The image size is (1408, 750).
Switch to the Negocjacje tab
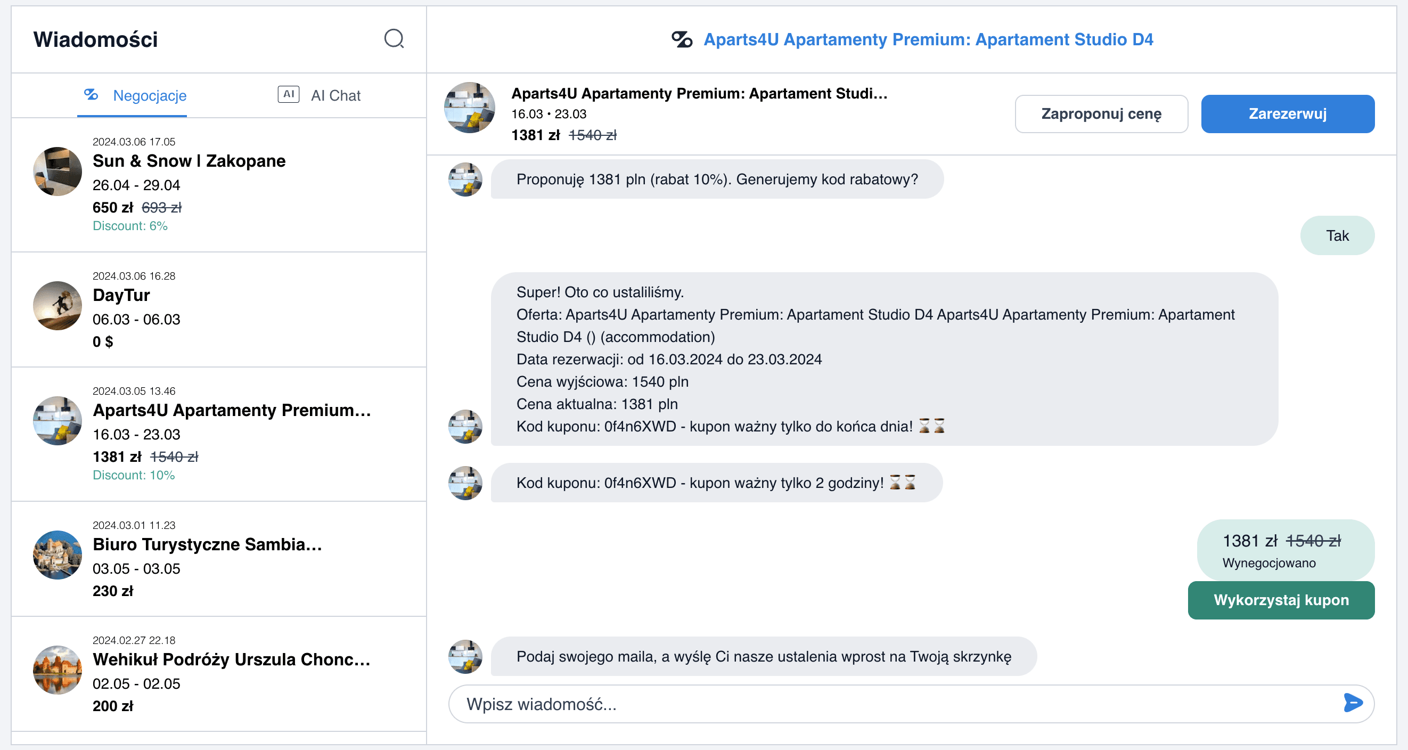point(132,96)
